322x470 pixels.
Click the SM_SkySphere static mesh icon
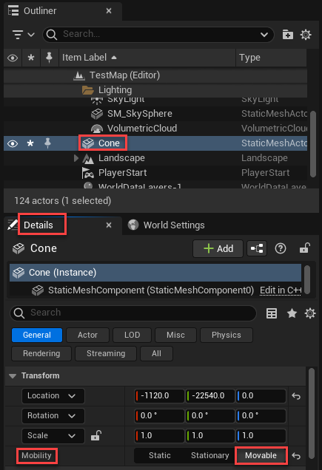(x=97, y=114)
